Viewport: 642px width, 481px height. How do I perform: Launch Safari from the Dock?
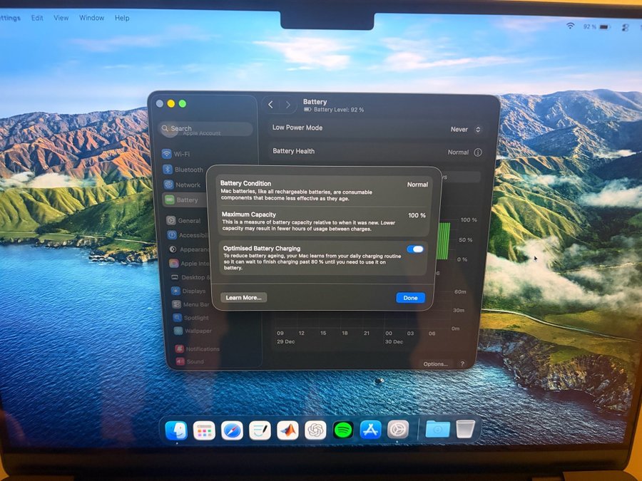[232, 430]
